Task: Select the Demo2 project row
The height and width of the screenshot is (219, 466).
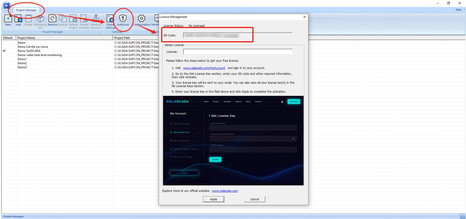Action: [80, 63]
